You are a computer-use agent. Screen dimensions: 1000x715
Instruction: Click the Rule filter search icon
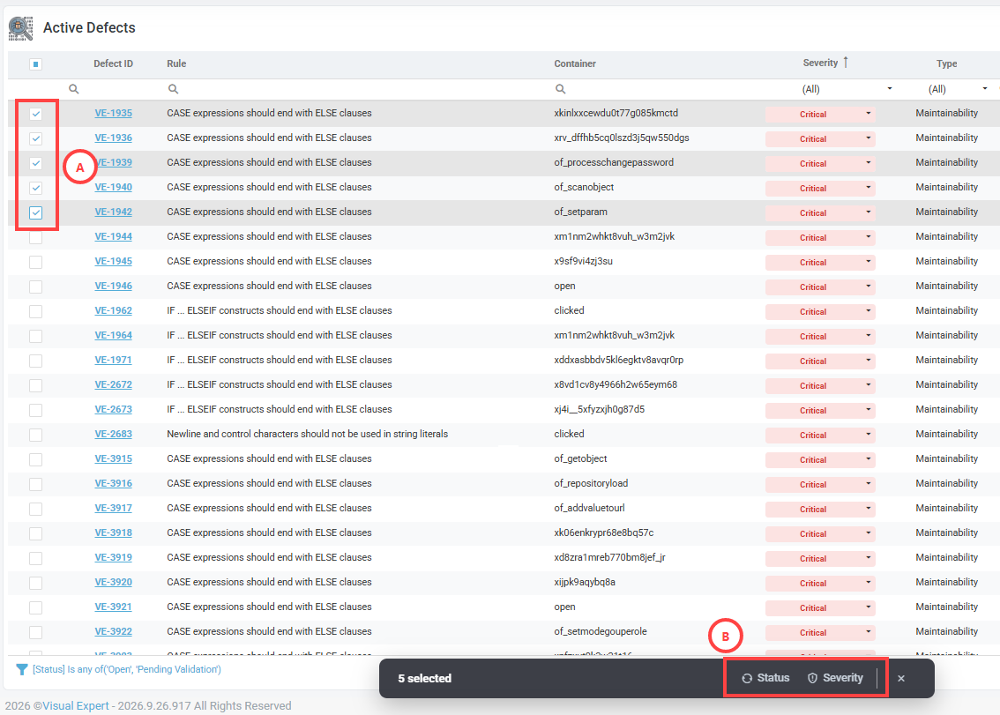(x=173, y=89)
